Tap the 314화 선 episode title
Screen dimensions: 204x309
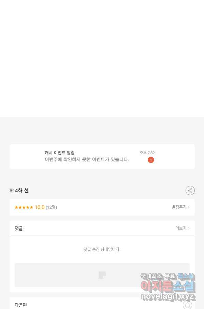coord(19,191)
